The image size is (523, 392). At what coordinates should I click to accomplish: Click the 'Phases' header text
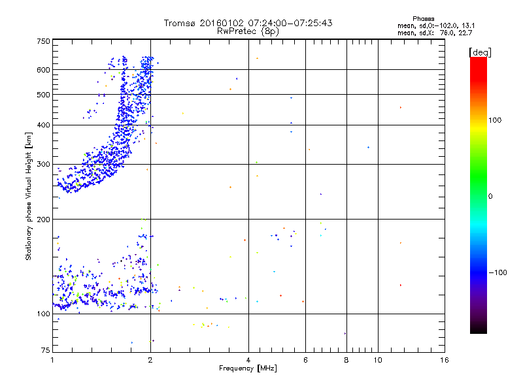click(423, 19)
